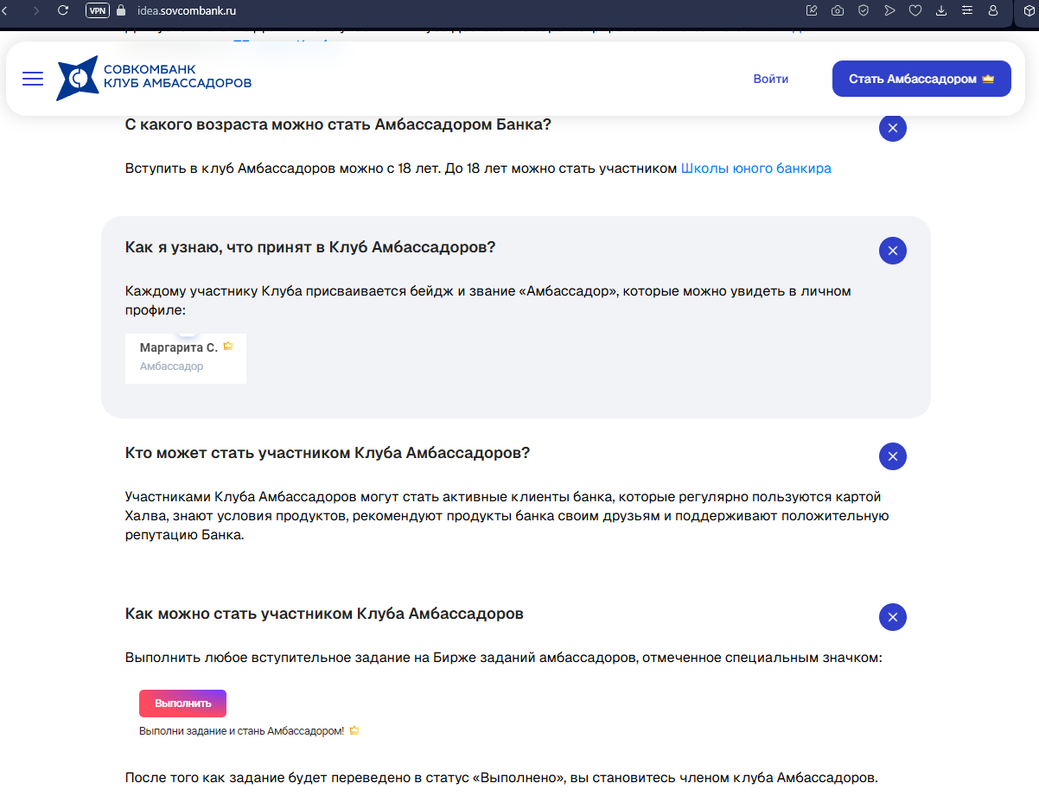Collapse "Как я узнаю, что принят" answer

pyautogui.click(x=892, y=251)
